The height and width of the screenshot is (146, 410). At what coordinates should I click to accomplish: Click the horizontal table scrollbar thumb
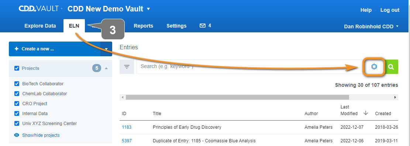coord(237,97)
